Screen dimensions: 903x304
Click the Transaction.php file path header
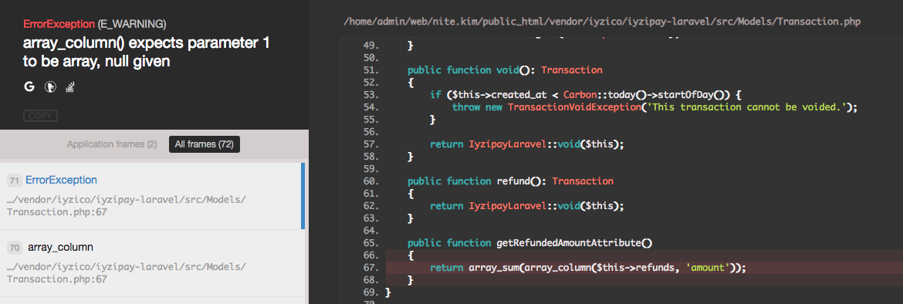tap(602, 22)
